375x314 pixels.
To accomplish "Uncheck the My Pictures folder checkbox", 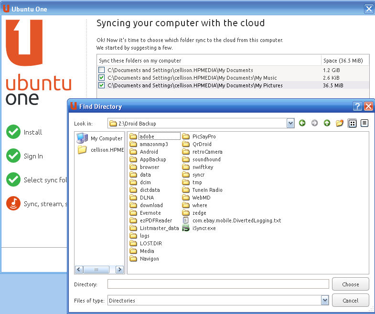I will (101, 85).
